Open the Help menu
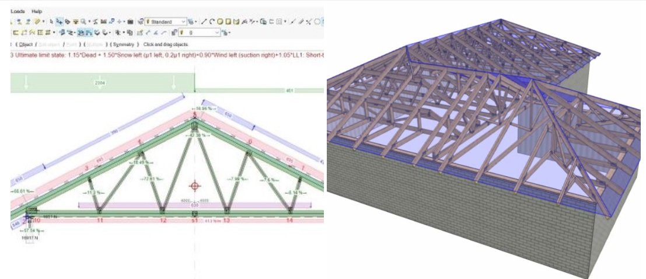This screenshot has height=279, width=646. [37, 11]
